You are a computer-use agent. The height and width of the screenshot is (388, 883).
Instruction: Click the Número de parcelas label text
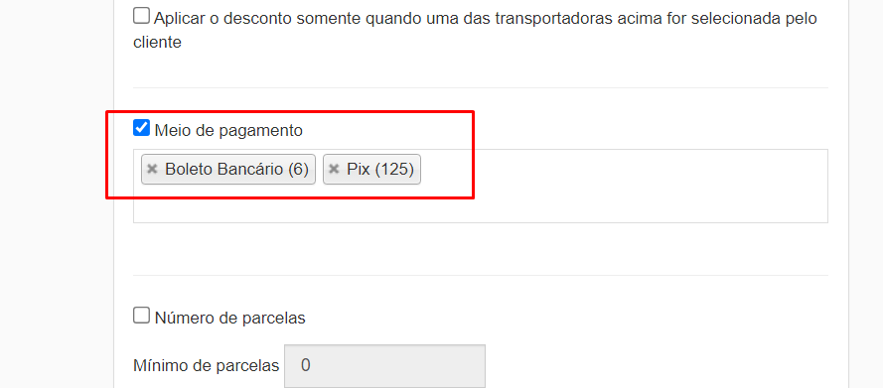229,319
